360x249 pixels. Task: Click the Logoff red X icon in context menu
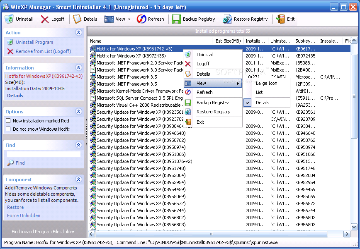click(188, 64)
